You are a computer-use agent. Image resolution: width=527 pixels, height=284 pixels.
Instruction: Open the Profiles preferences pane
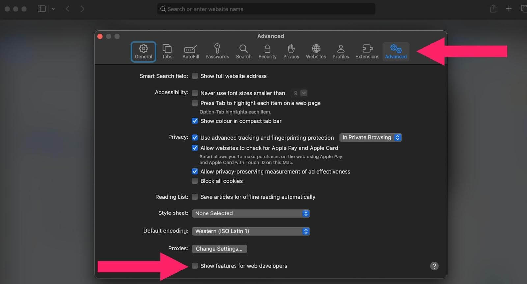pos(341,52)
